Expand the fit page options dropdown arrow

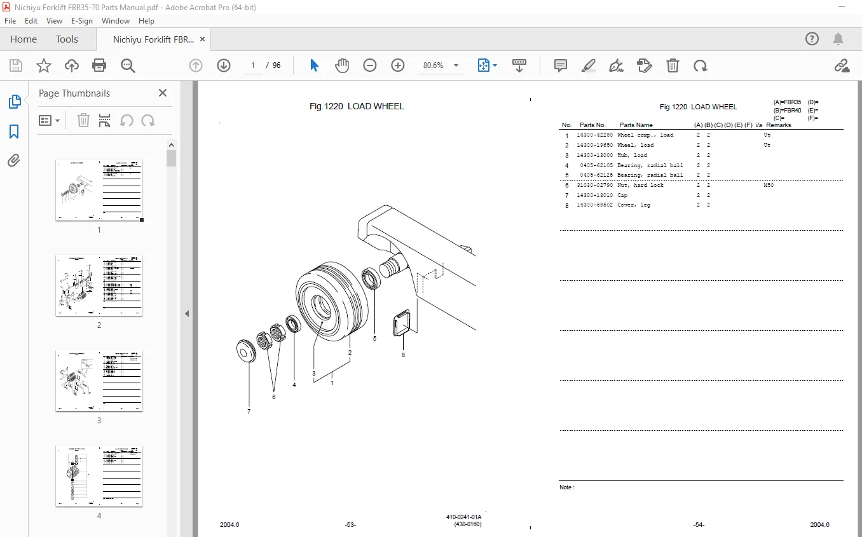(495, 65)
